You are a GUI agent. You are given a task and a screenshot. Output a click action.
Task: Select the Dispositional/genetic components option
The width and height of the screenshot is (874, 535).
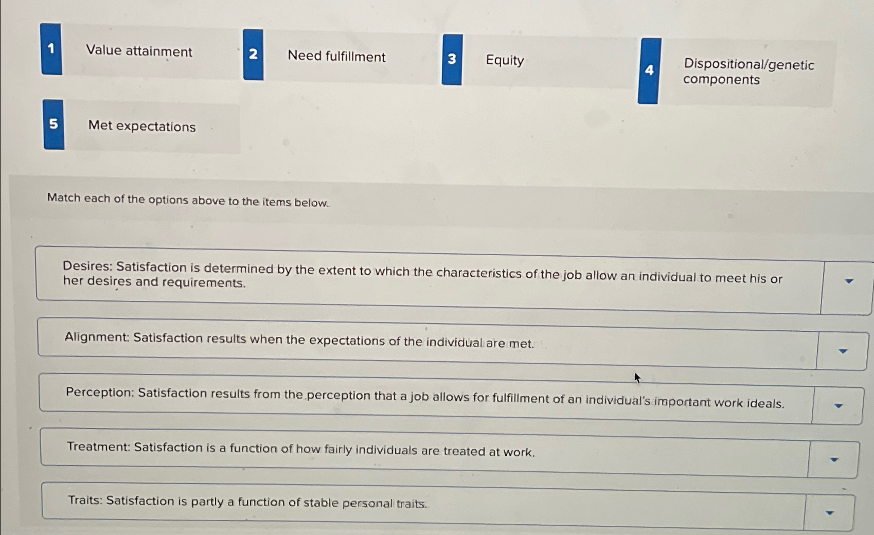pos(749,72)
